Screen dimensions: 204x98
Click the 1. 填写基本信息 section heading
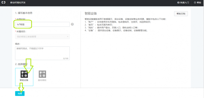24,13
